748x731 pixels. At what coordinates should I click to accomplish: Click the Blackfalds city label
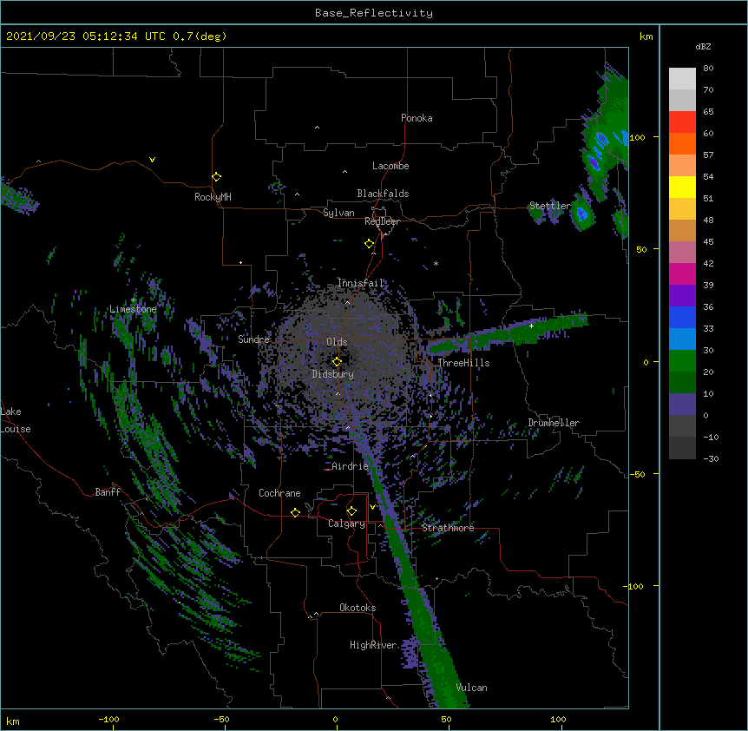tap(383, 194)
